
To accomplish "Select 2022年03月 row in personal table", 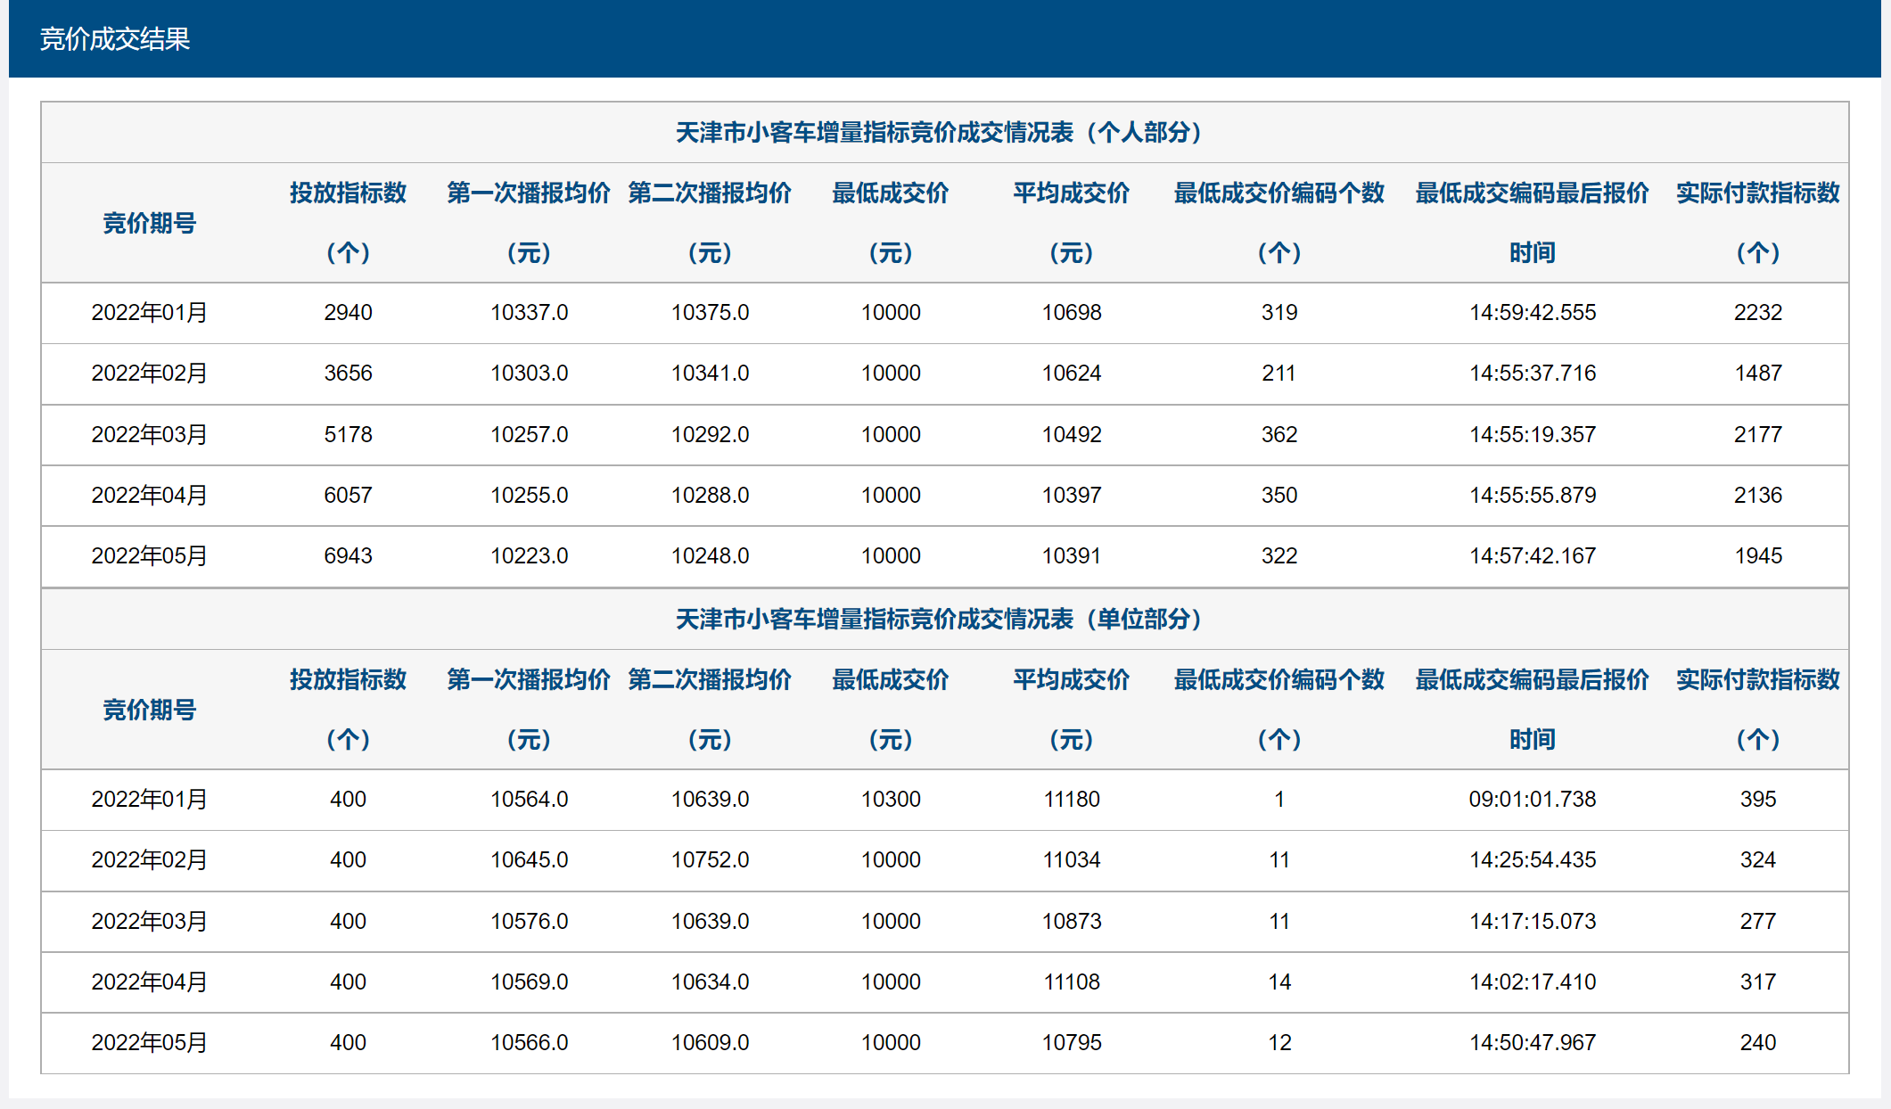I will coord(149,435).
